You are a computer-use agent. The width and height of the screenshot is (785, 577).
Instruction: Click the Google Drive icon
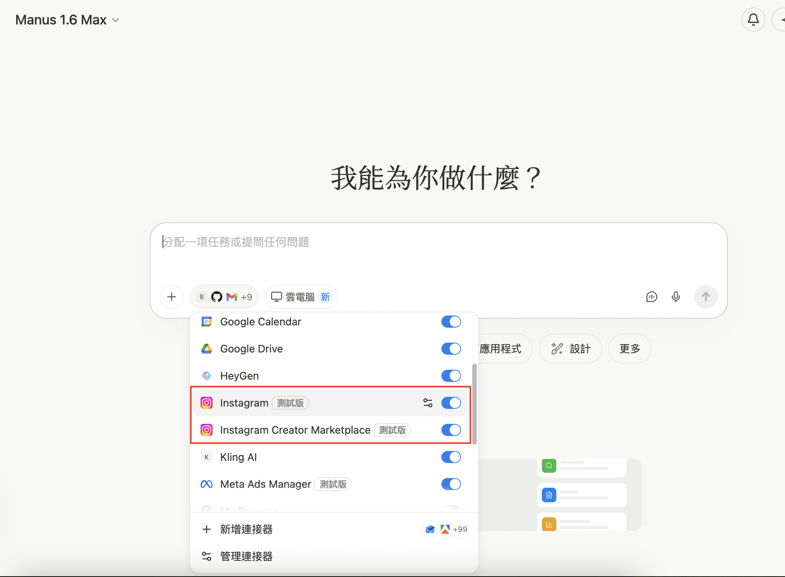(x=206, y=349)
